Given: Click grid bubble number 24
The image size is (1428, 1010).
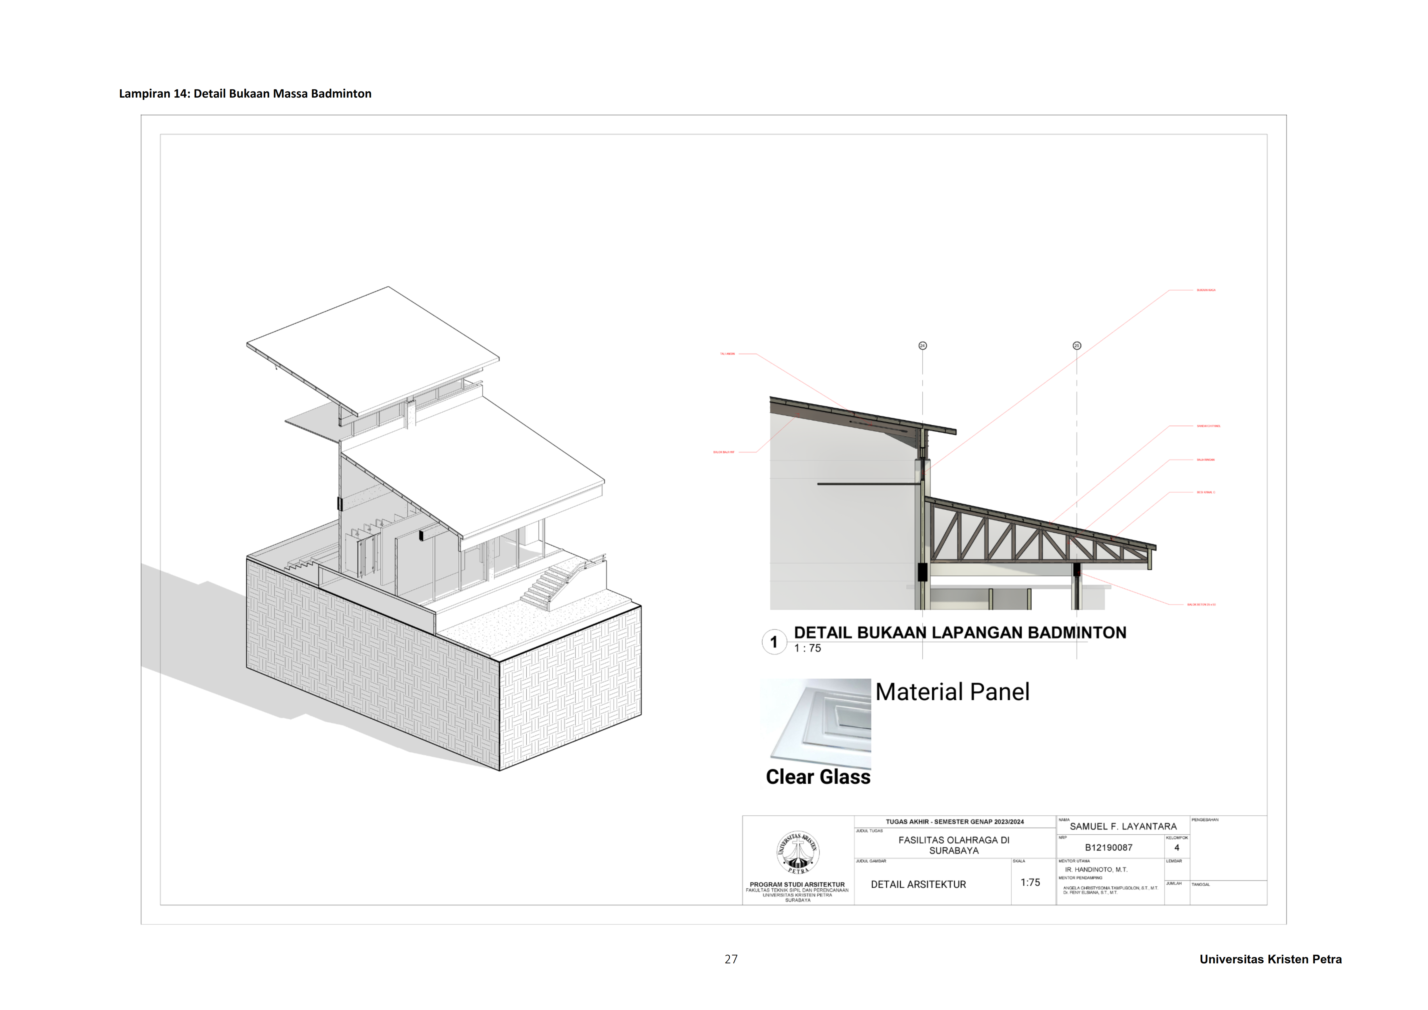Looking at the screenshot, I should (922, 345).
